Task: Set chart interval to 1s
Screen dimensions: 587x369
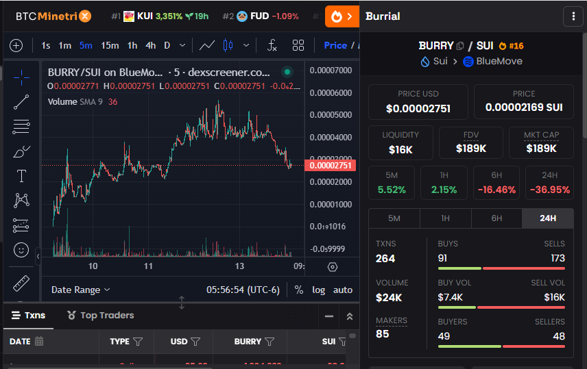Action: (46, 46)
